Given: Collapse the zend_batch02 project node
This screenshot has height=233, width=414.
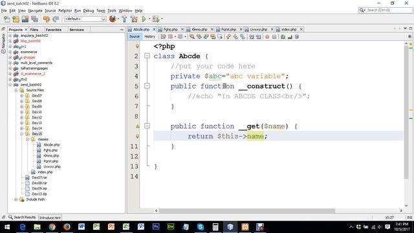Looking at the screenshot, I should (x=10, y=85).
